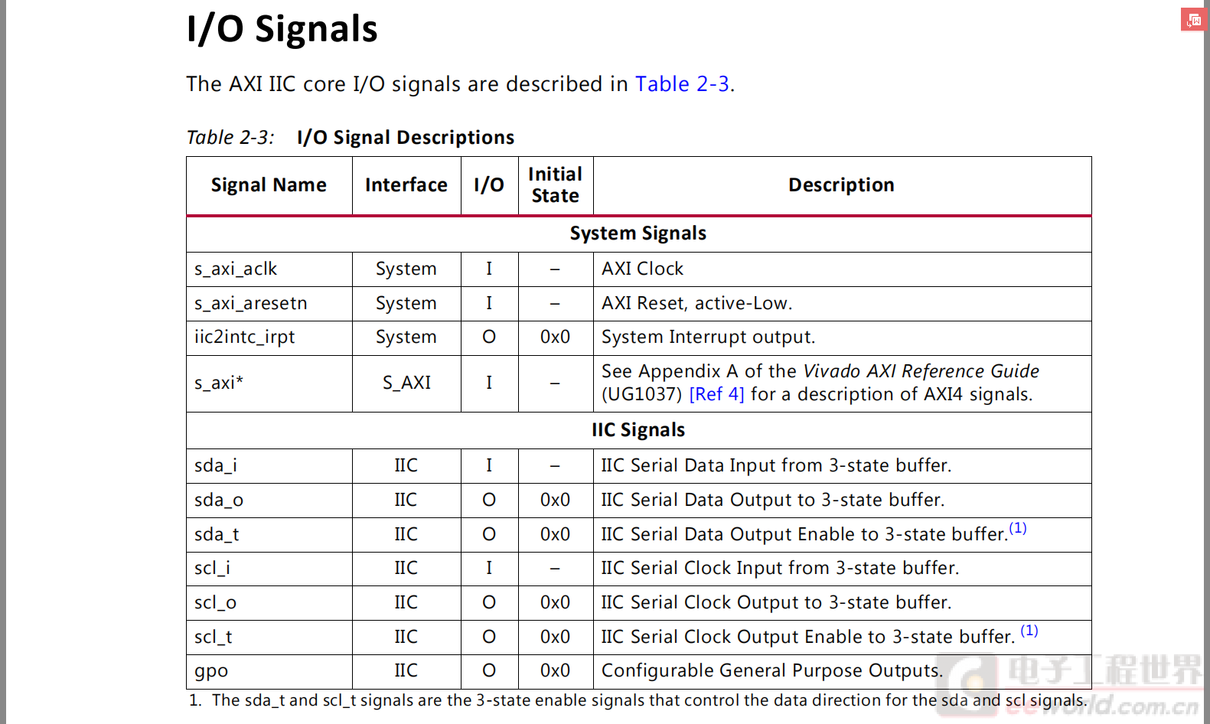Select the iic2intc_irpt signal name cell
The width and height of the screenshot is (1210, 724).
pos(269,338)
